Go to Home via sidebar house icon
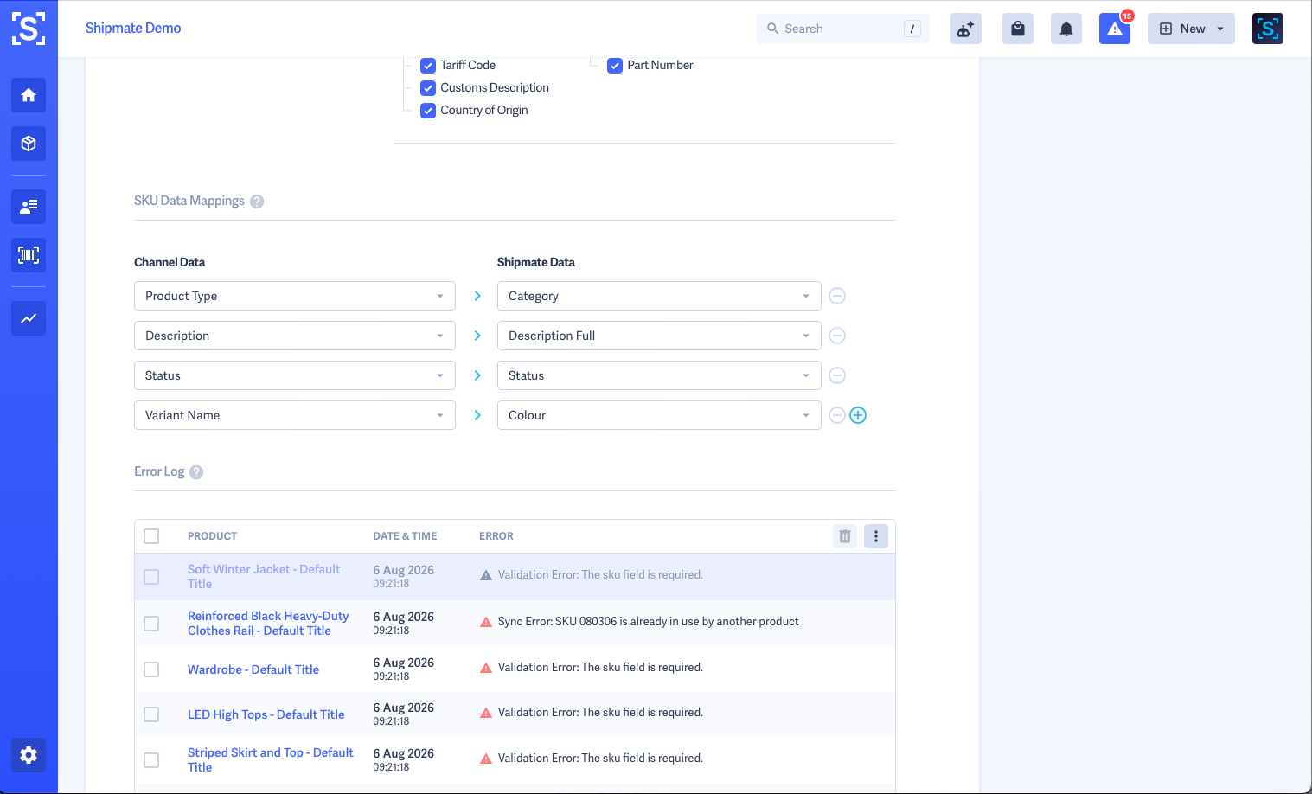This screenshot has height=794, width=1312. pyautogui.click(x=29, y=95)
